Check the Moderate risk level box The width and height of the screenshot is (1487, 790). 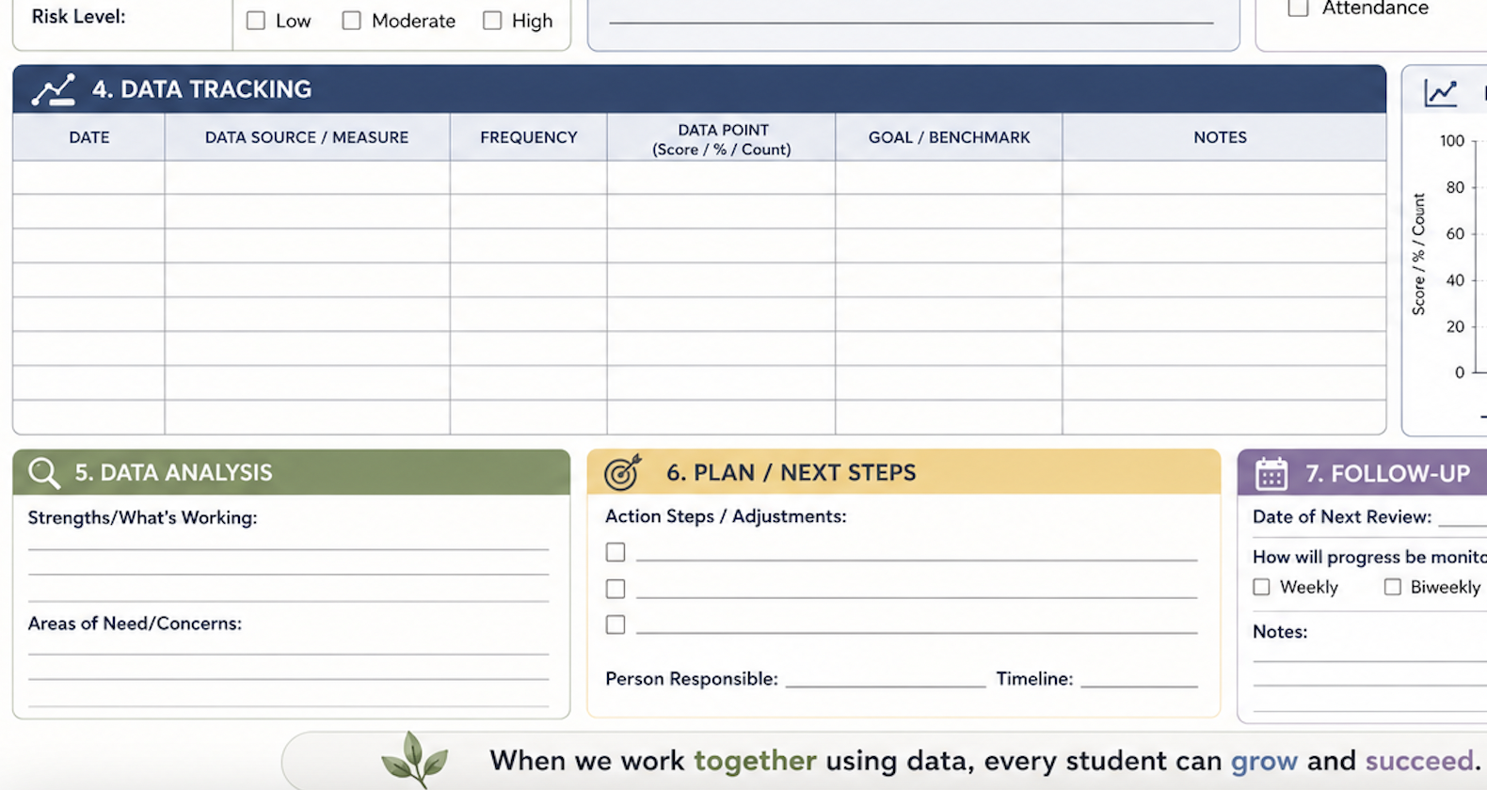(x=351, y=21)
